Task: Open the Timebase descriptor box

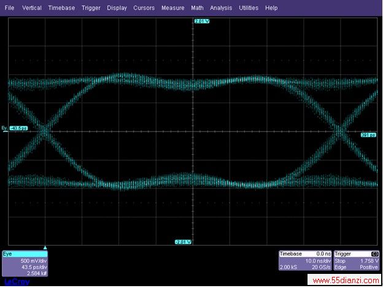Action: click(305, 260)
